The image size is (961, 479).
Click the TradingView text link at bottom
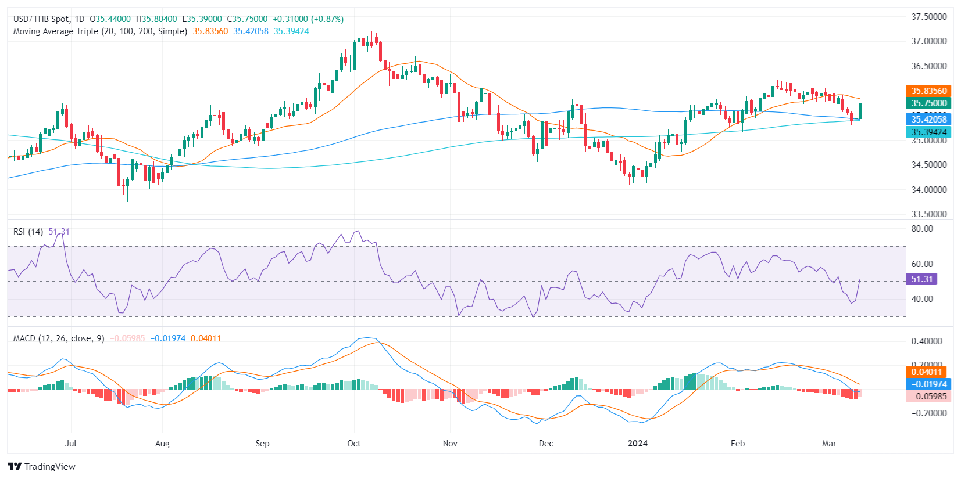click(x=50, y=467)
